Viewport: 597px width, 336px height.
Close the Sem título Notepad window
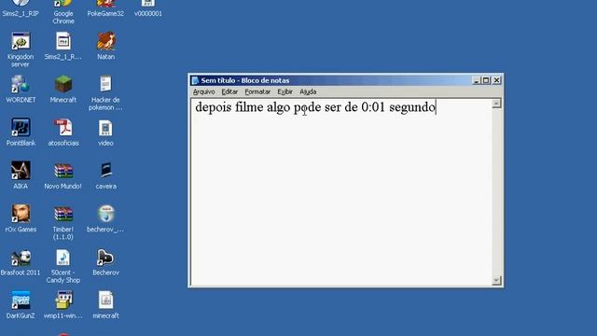tap(496, 80)
